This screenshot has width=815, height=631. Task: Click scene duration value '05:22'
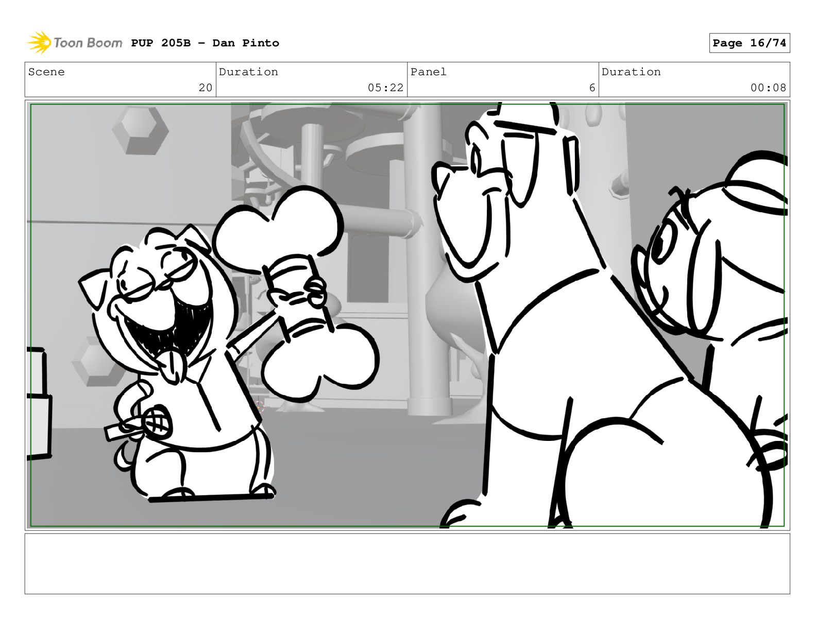(386, 88)
